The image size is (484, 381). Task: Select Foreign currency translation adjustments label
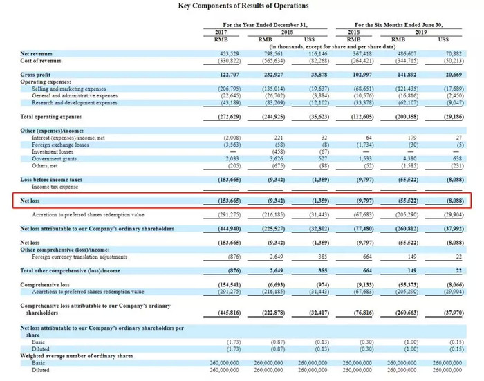click(80, 257)
